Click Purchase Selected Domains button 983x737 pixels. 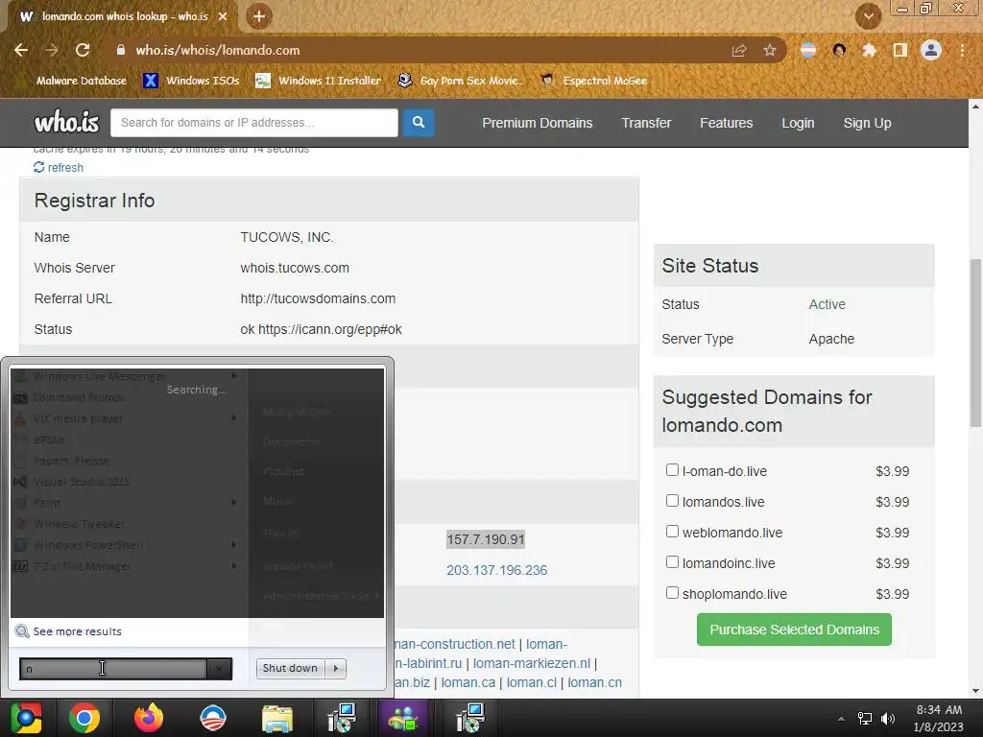[x=794, y=630]
